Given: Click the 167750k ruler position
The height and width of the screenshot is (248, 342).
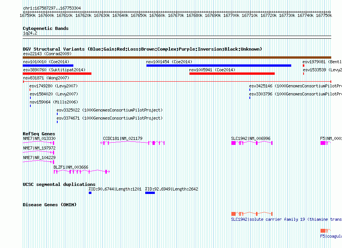Looking at the screenshot, I should point(324,15).
